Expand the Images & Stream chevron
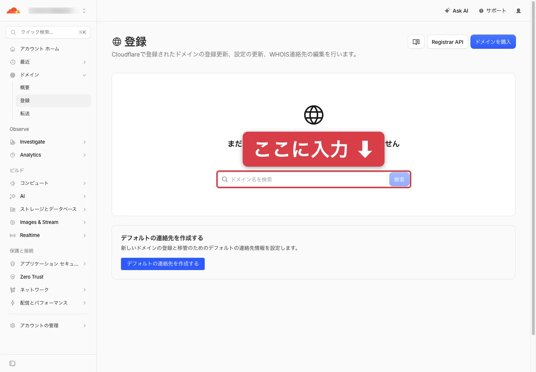 pyautogui.click(x=84, y=222)
